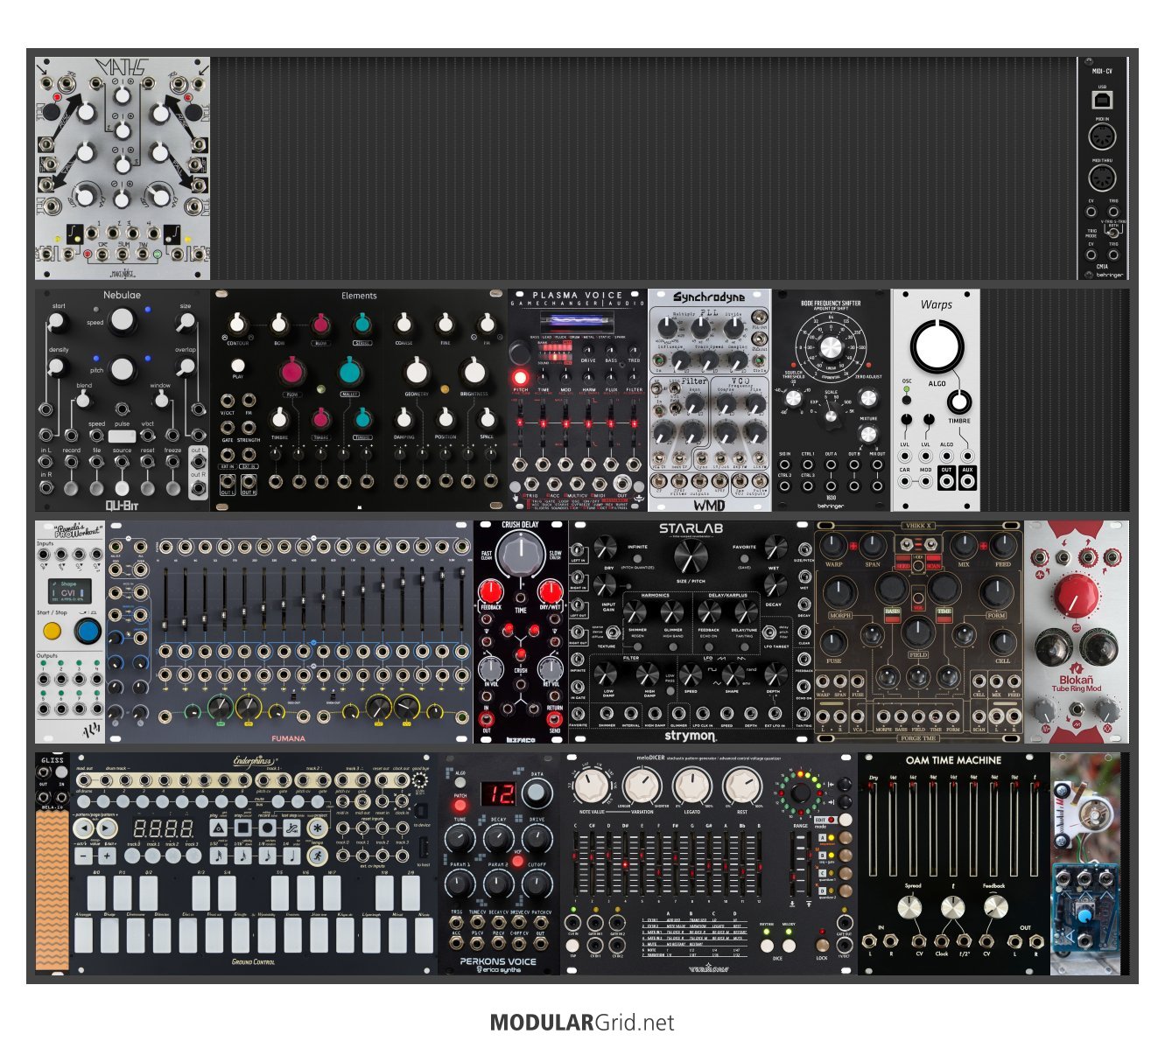The width and height of the screenshot is (1165, 1041).
Task: Click the right arrow button on Ground Control
Action: [x=107, y=828]
